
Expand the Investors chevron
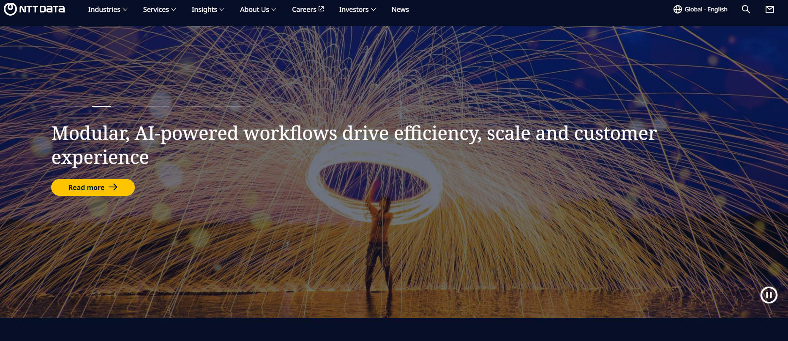(374, 10)
